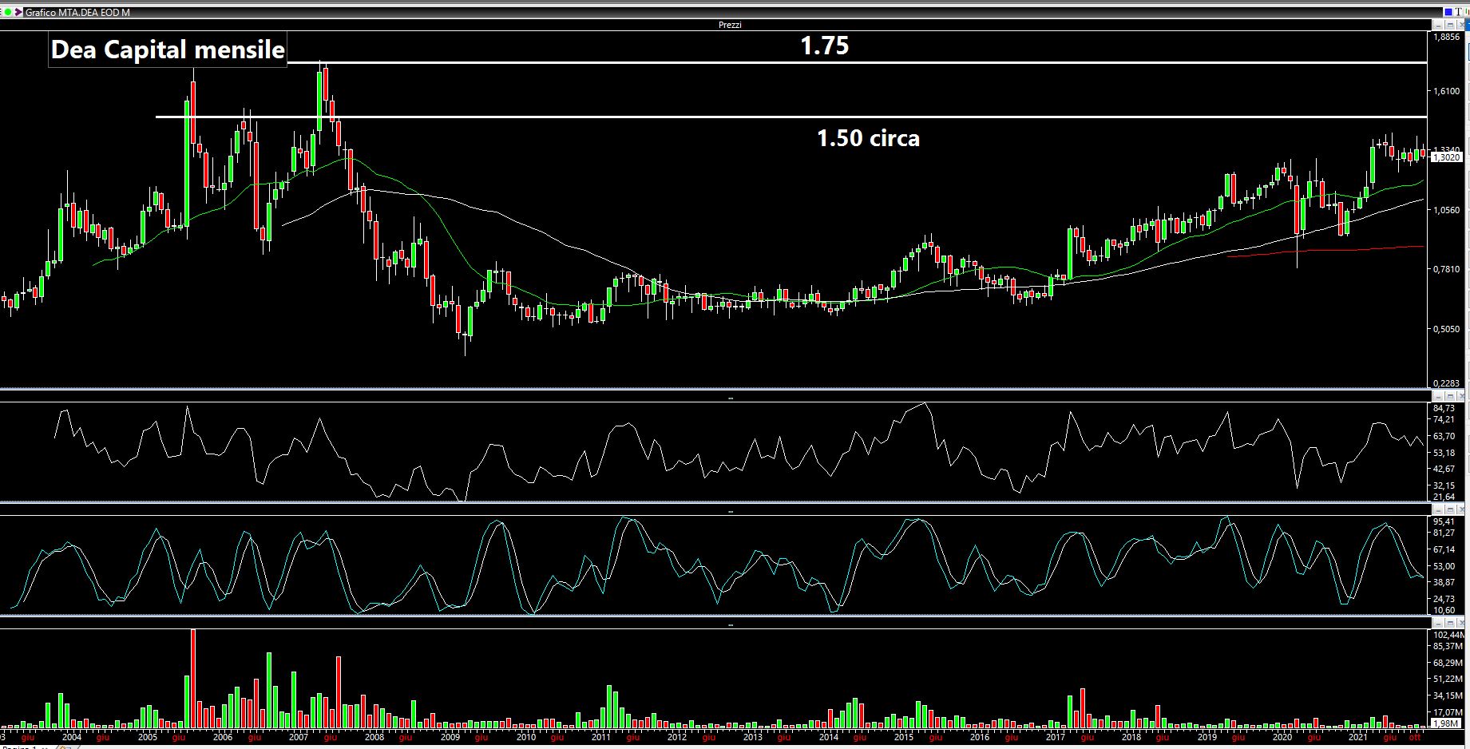Select the '1.50 circa' annotation text
1470x749 pixels.
coord(867,138)
